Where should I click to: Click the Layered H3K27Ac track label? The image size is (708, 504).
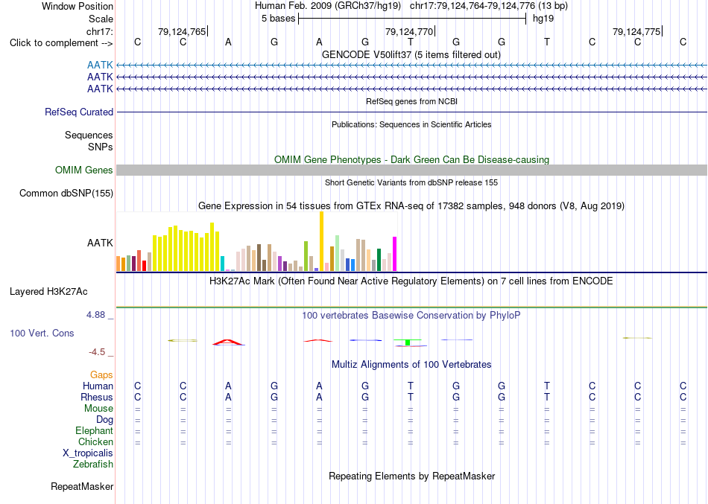tap(48, 292)
